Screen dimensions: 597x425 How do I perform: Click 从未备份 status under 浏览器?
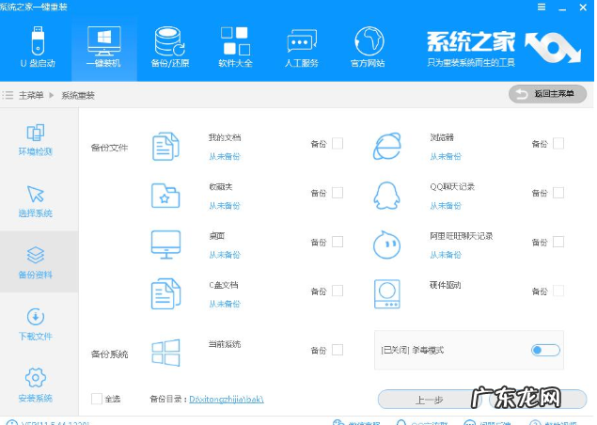point(446,156)
